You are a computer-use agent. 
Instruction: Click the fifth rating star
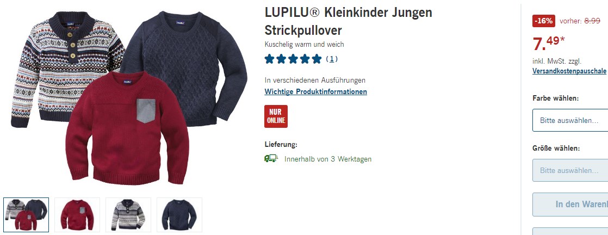[317, 59]
